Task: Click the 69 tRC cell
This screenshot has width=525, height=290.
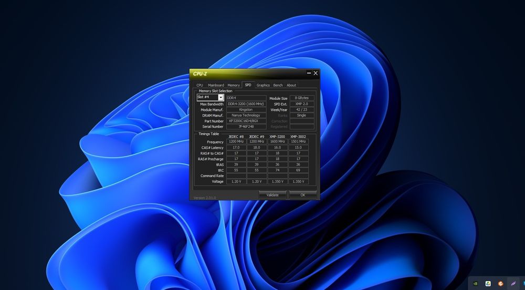Action: pyautogui.click(x=298, y=170)
